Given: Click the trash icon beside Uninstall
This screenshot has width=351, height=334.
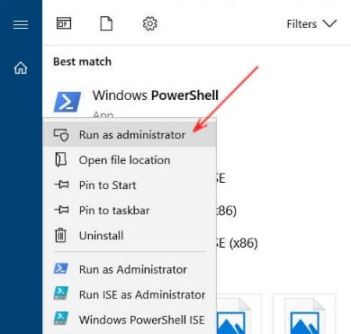Looking at the screenshot, I should [60, 235].
